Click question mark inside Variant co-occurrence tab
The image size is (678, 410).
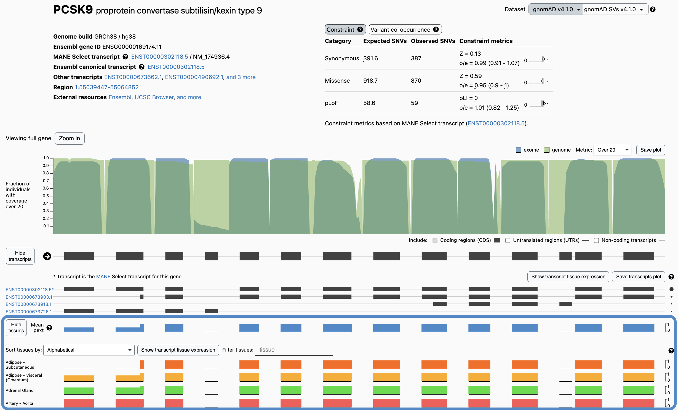point(436,29)
